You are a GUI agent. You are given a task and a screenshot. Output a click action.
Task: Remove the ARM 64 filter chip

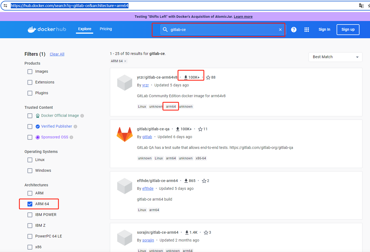click(125, 61)
